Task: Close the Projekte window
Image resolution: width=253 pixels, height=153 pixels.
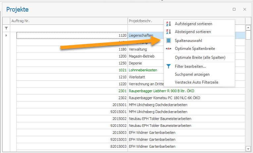Action: tap(245, 9)
